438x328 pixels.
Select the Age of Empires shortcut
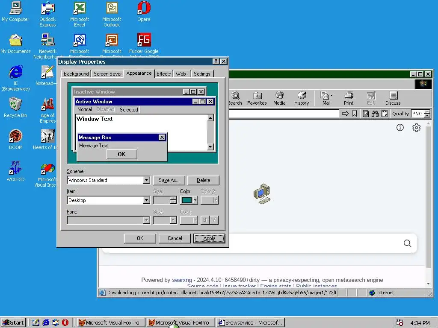[x=48, y=110]
